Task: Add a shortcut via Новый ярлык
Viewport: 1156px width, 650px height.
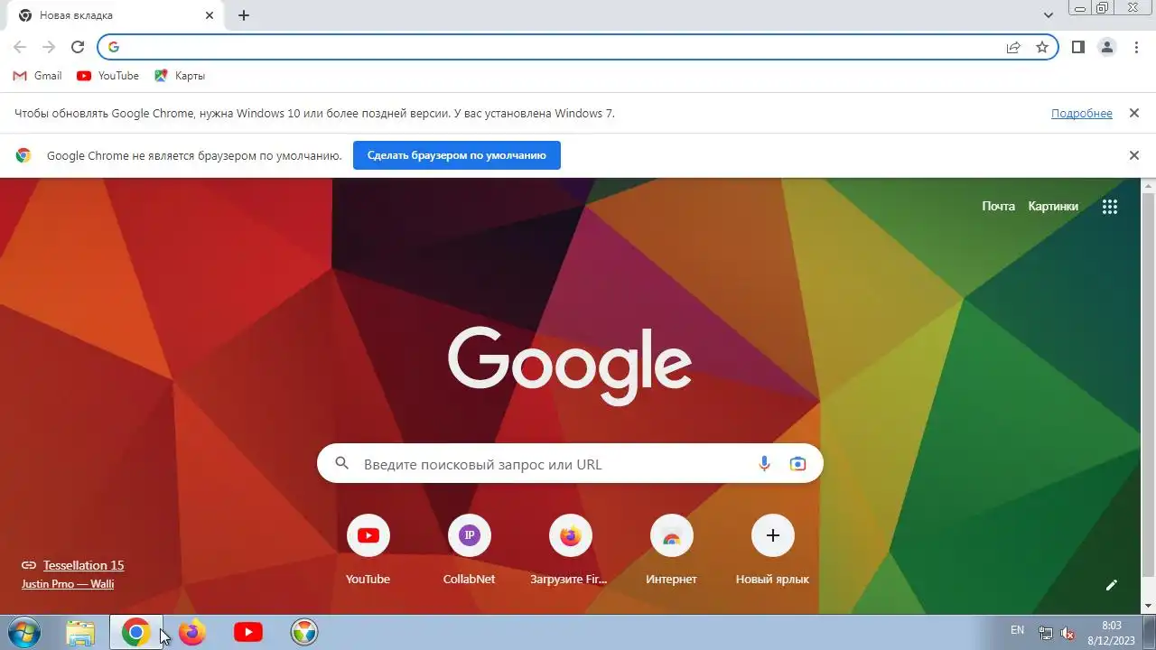Action: [x=772, y=550]
